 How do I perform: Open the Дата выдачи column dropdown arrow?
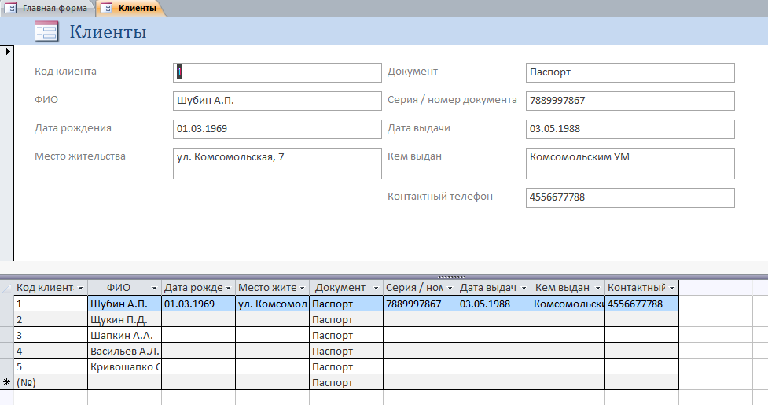click(x=524, y=288)
